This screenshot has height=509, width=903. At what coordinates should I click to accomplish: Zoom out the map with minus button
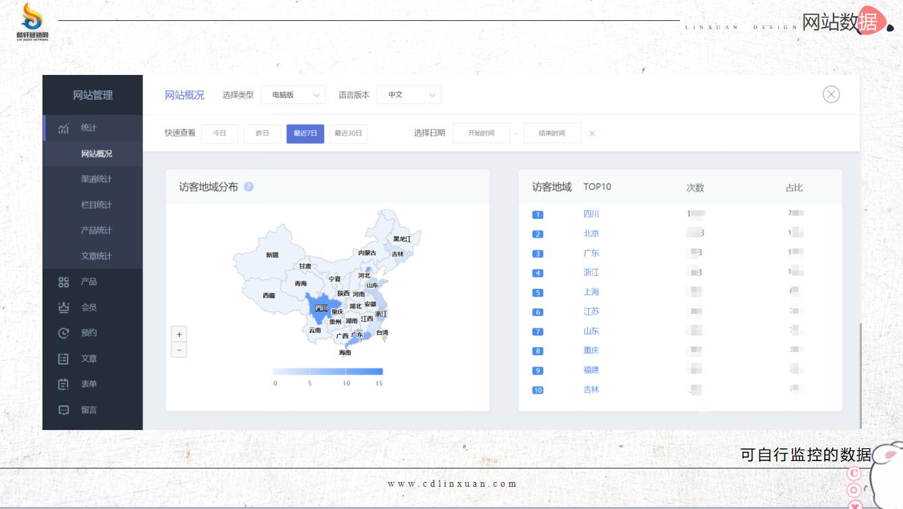tap(179, 350)
